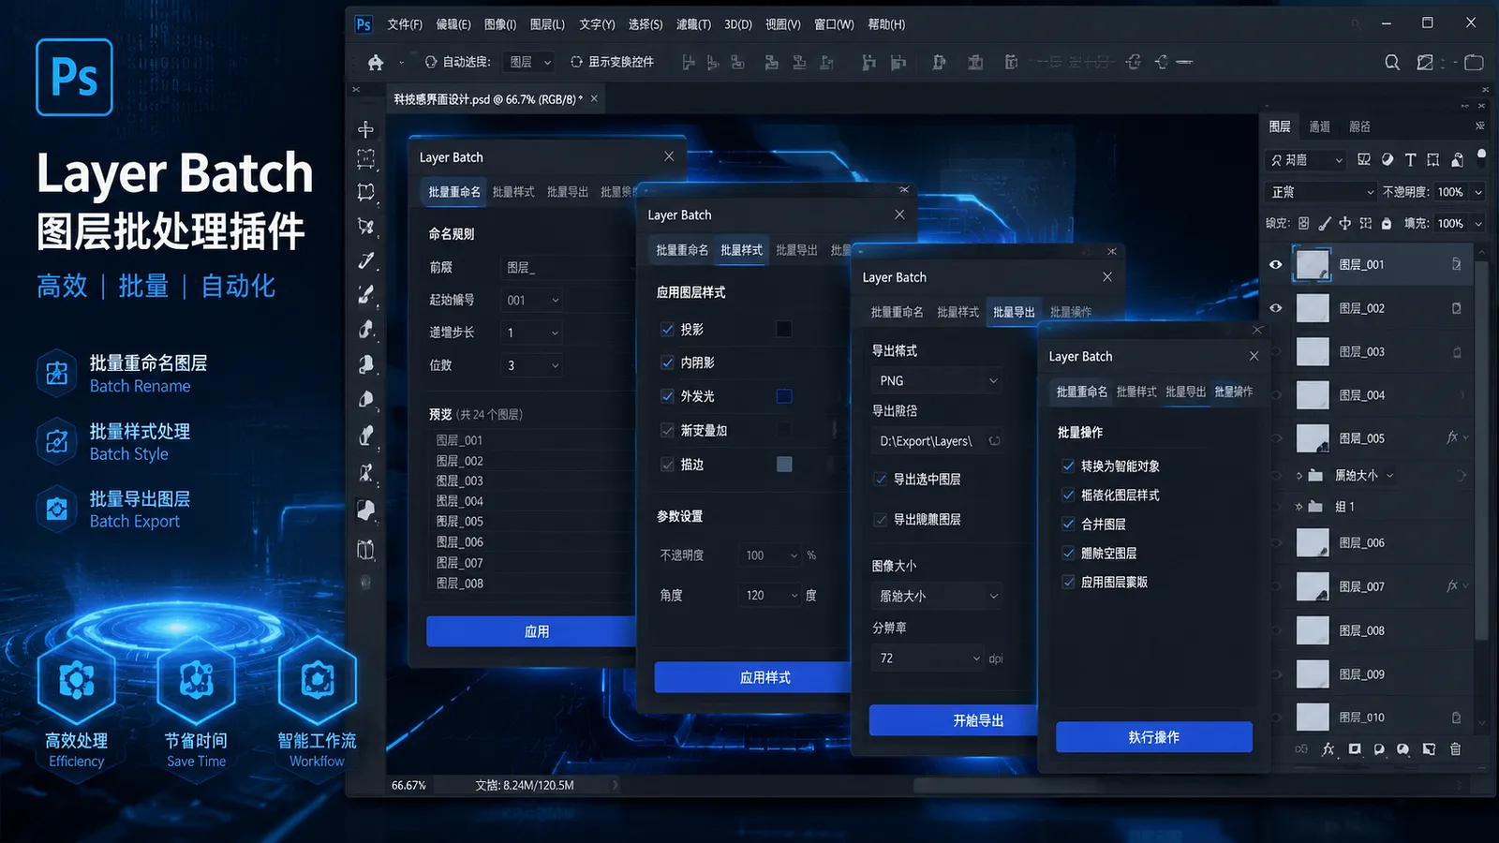Screen dimensions: 1499x843
Task: Open the 角度 120 dropdown
Action: [x=770, y=595]
